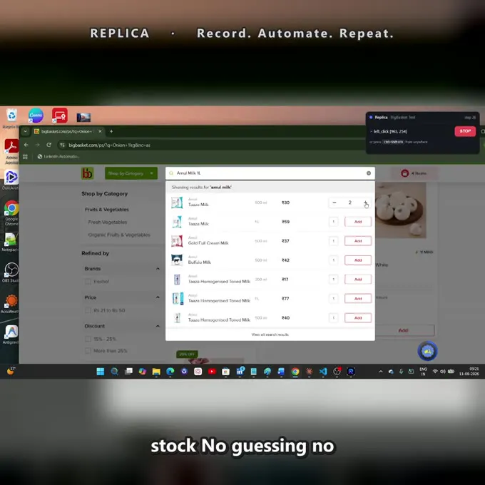Add Taaza Milk 1L priced ₹59
This screenshot has height=485, width=485.
(358, 222)
